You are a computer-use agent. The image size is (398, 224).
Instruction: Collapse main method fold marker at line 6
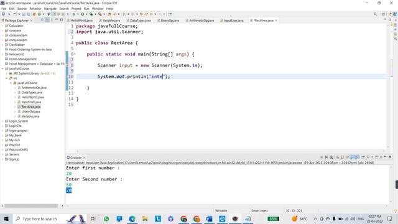[75, 54]
